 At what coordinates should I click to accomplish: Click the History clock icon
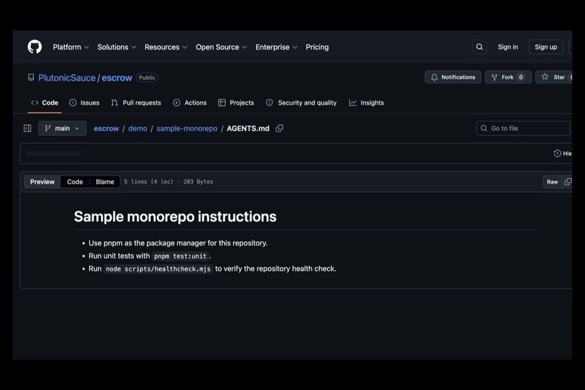tap(557, 153)
